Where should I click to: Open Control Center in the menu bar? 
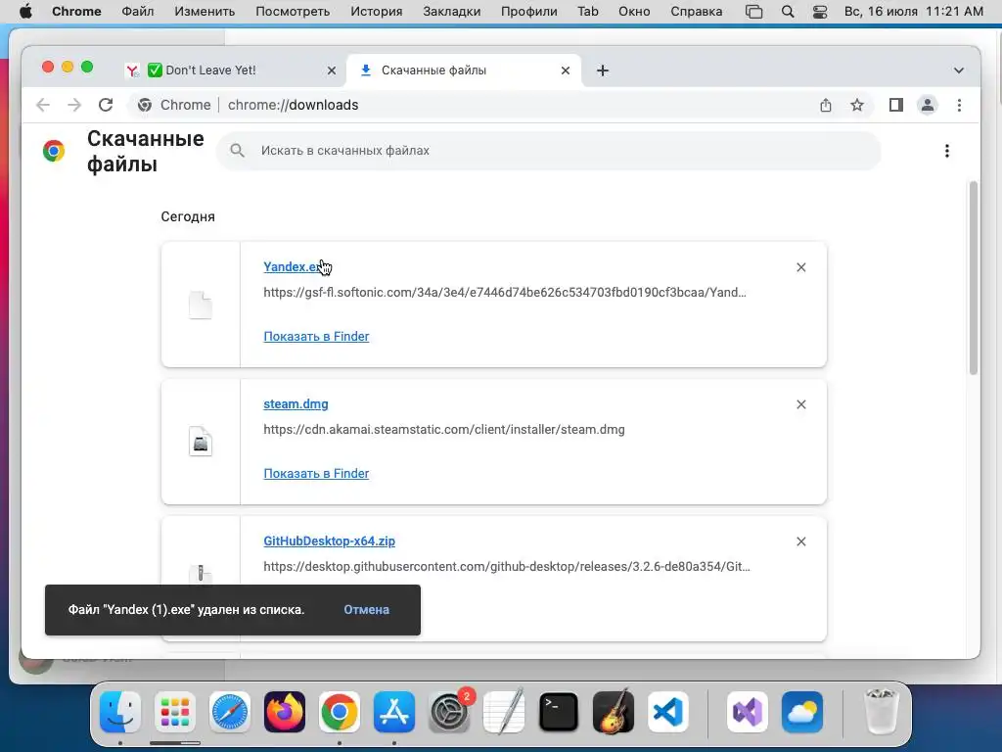(820, 12)
